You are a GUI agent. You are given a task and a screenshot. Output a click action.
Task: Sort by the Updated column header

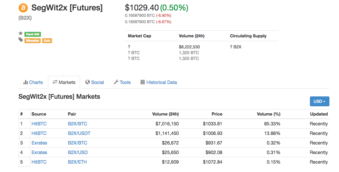click(319, 114)
